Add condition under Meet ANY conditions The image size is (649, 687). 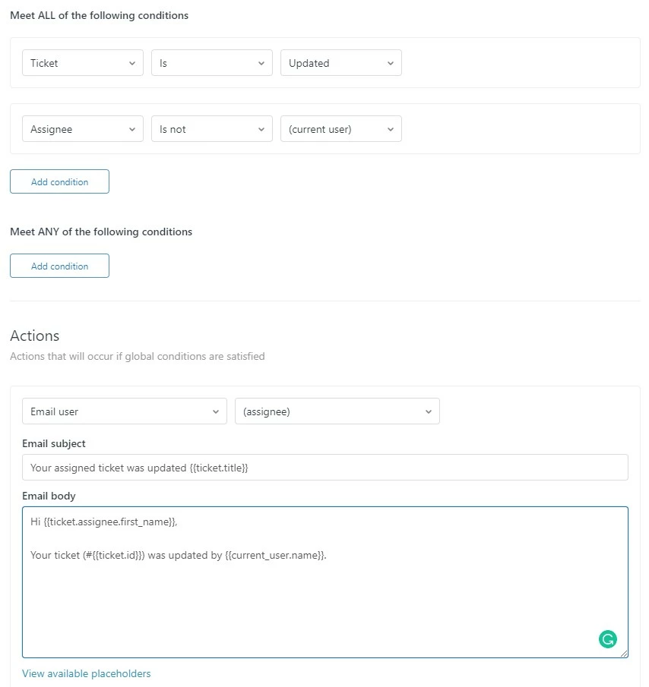click(59, 266)
